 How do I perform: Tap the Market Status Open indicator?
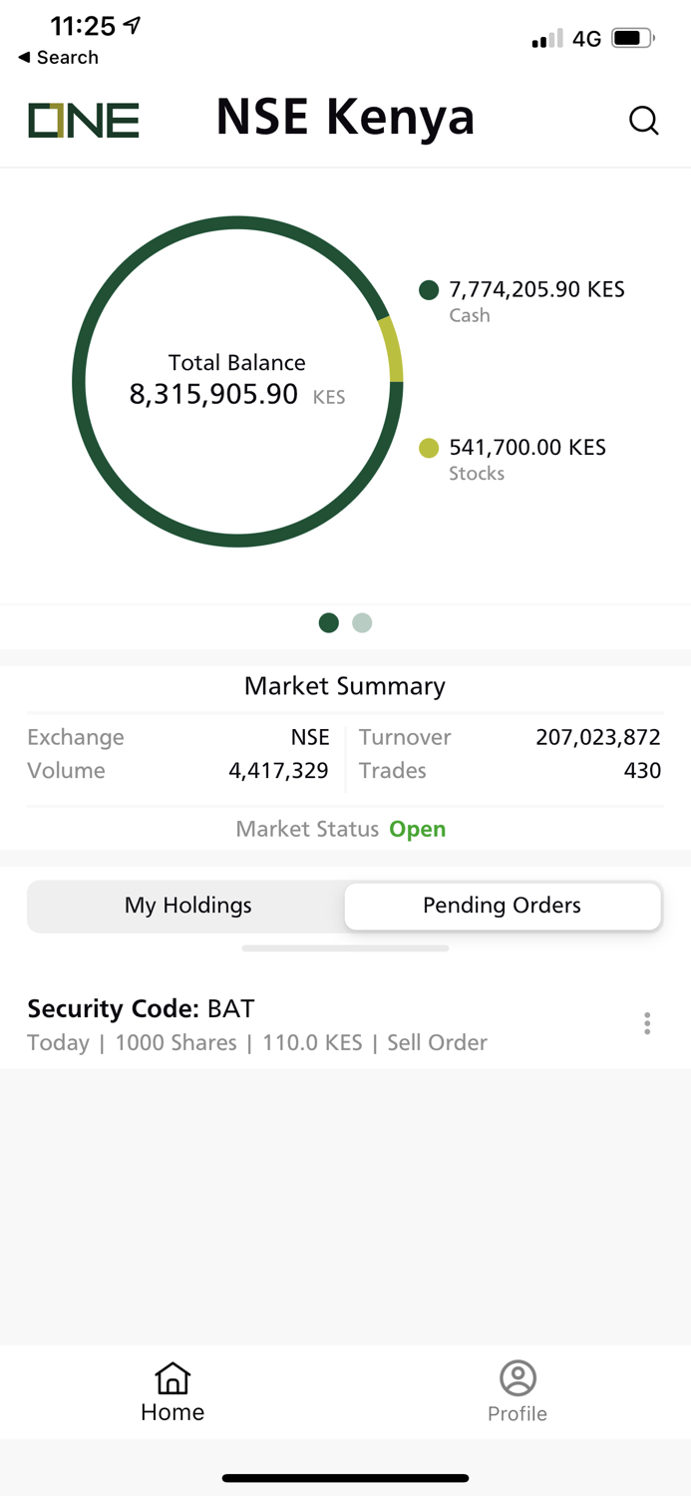pyautogui.click(x=417, y=829)
